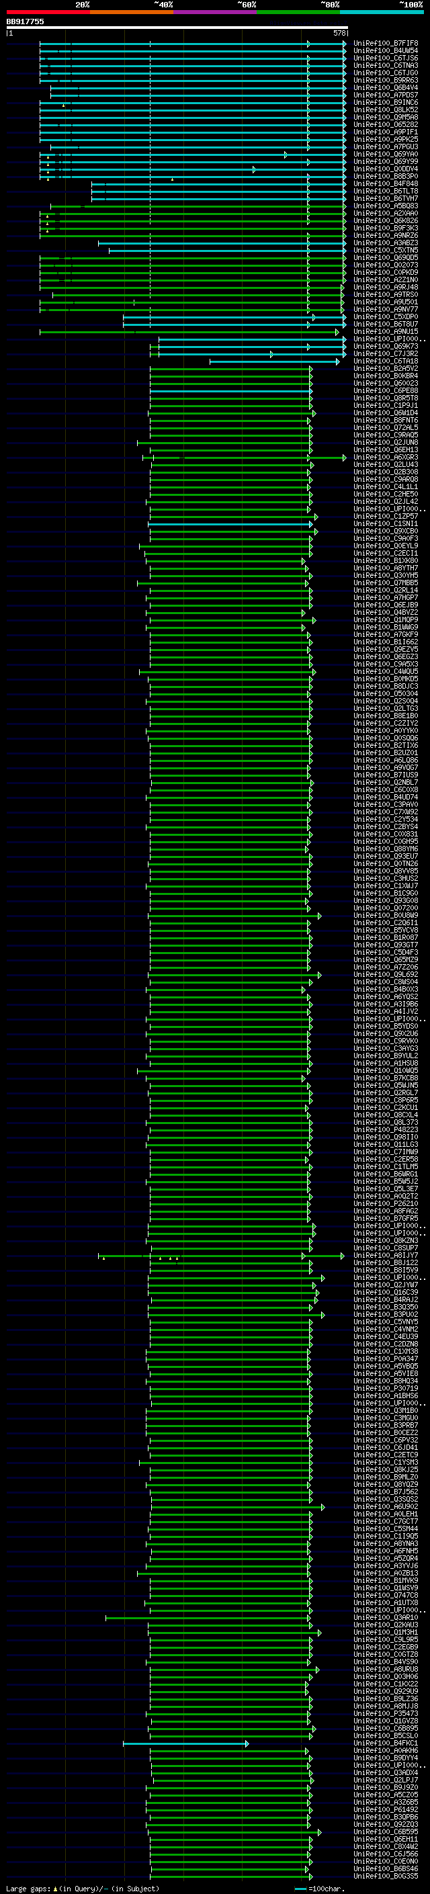
Task: Click the orange ~40% identity legend segment
Action: point(132,12)
